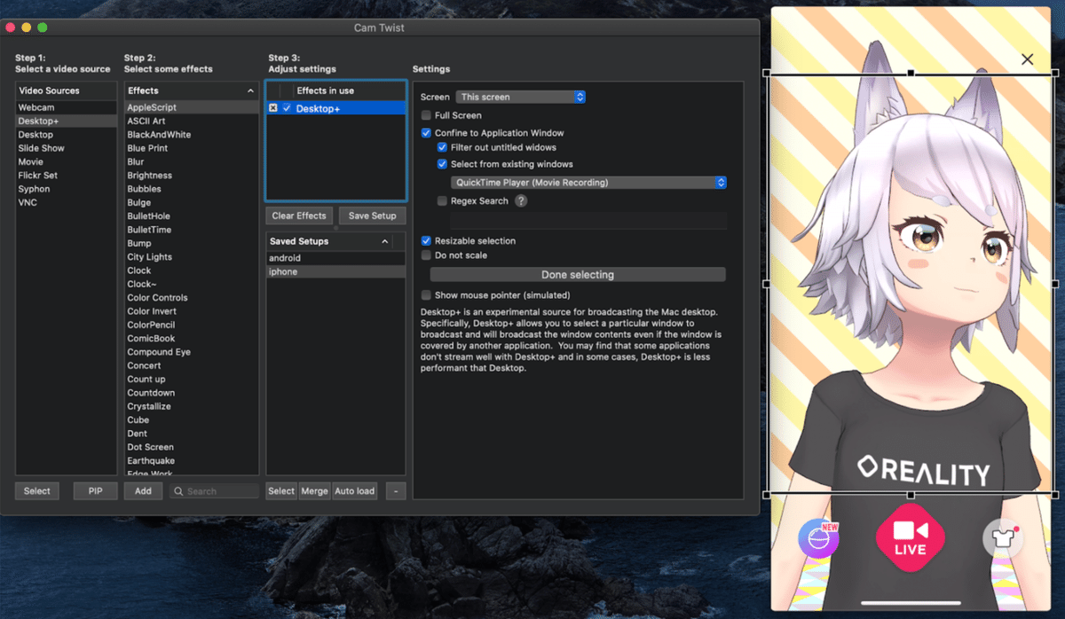
Task: Enable Full Screen checkbox
Action: (426, 115)
